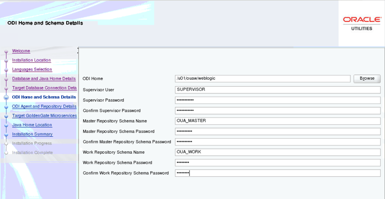Click the 'Installation Progress' disabled step text

[x=32, y=143]
